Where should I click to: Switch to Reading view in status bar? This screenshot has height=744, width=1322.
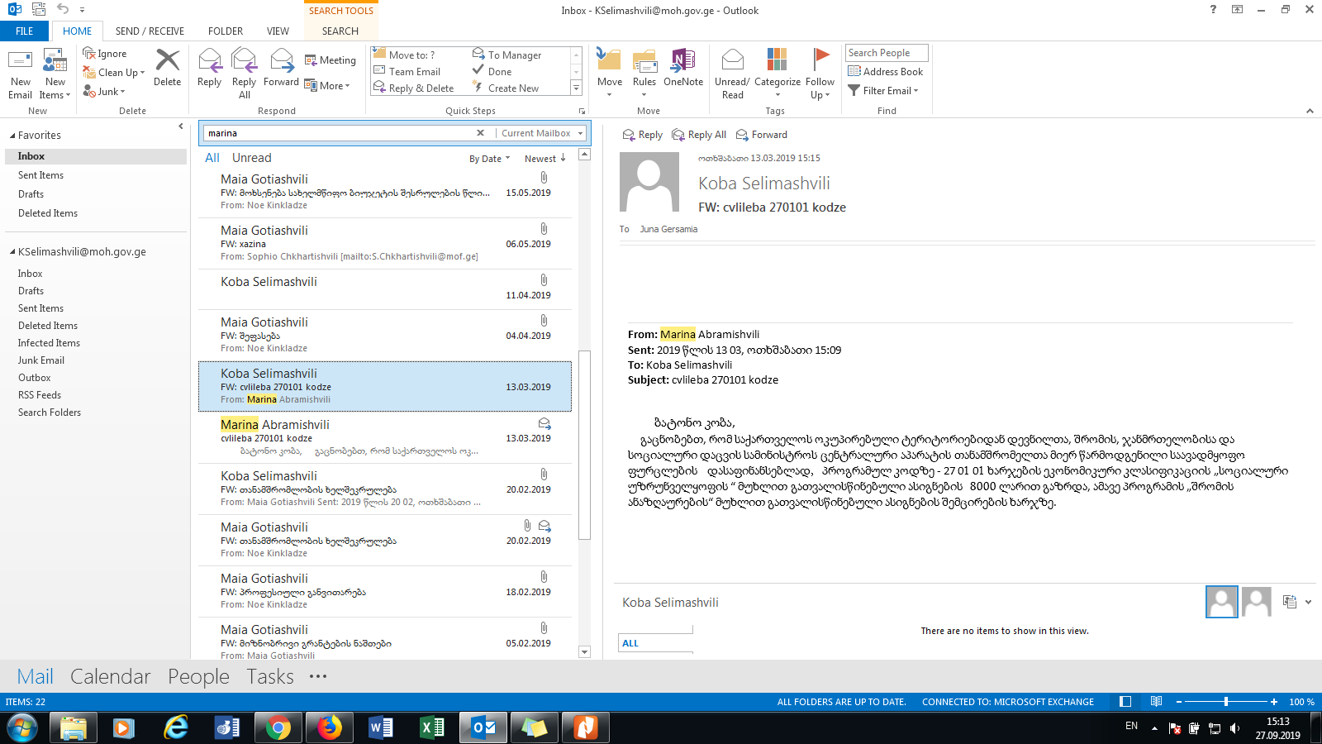pos(1156,702)
